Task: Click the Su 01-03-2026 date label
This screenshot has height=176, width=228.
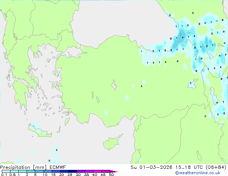Action: (151, 167)
